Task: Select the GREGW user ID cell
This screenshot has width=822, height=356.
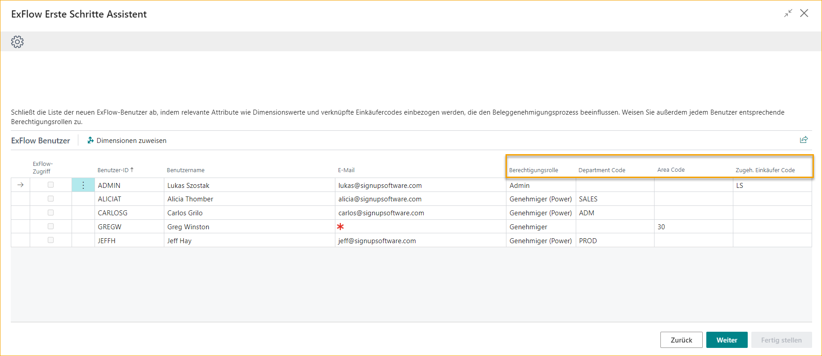Action: coord(129,227)
